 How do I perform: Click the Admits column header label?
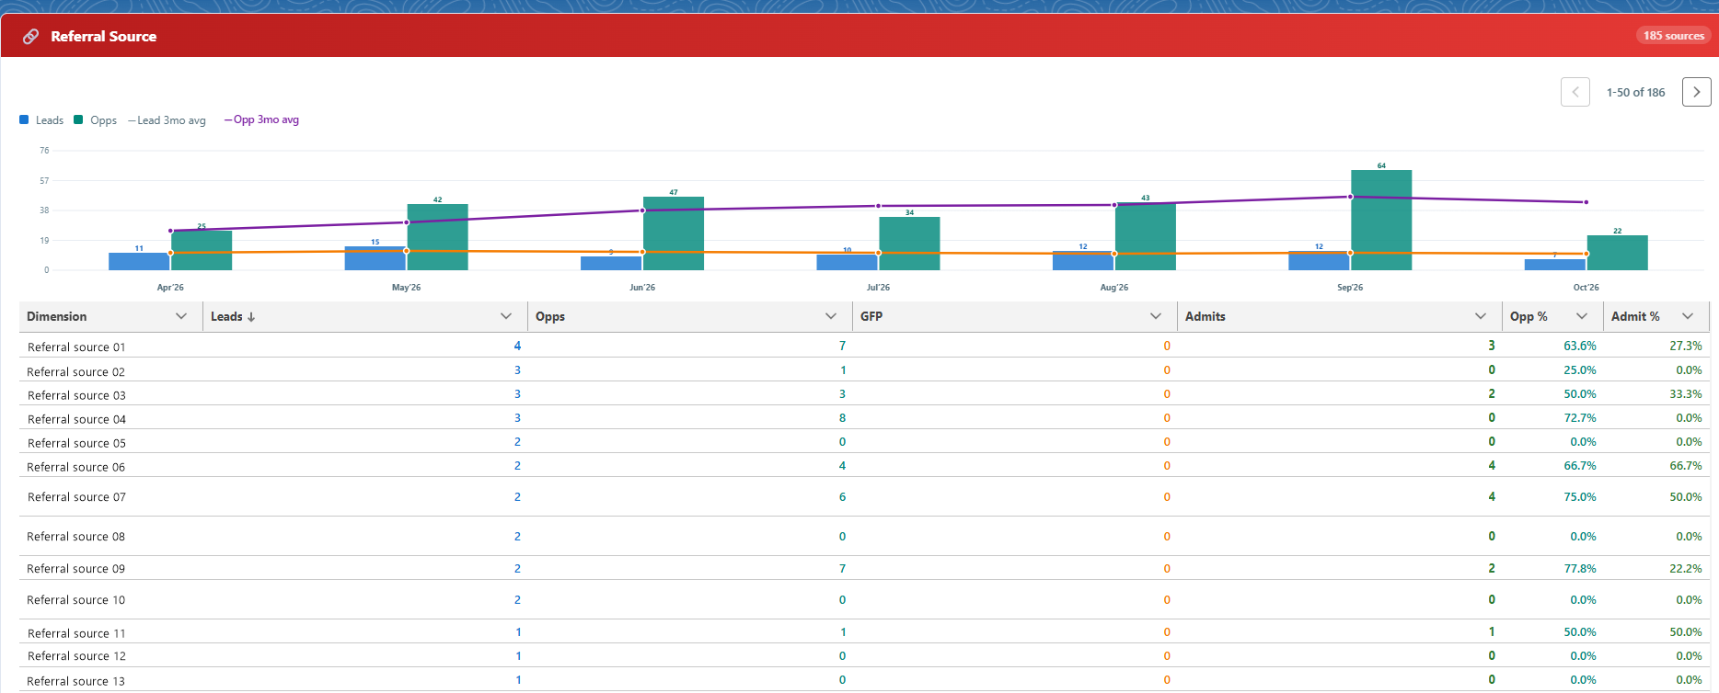(1205, 316)
